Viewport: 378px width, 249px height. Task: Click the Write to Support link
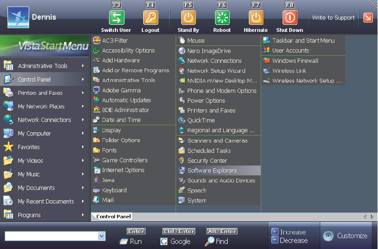coord(333,18)
